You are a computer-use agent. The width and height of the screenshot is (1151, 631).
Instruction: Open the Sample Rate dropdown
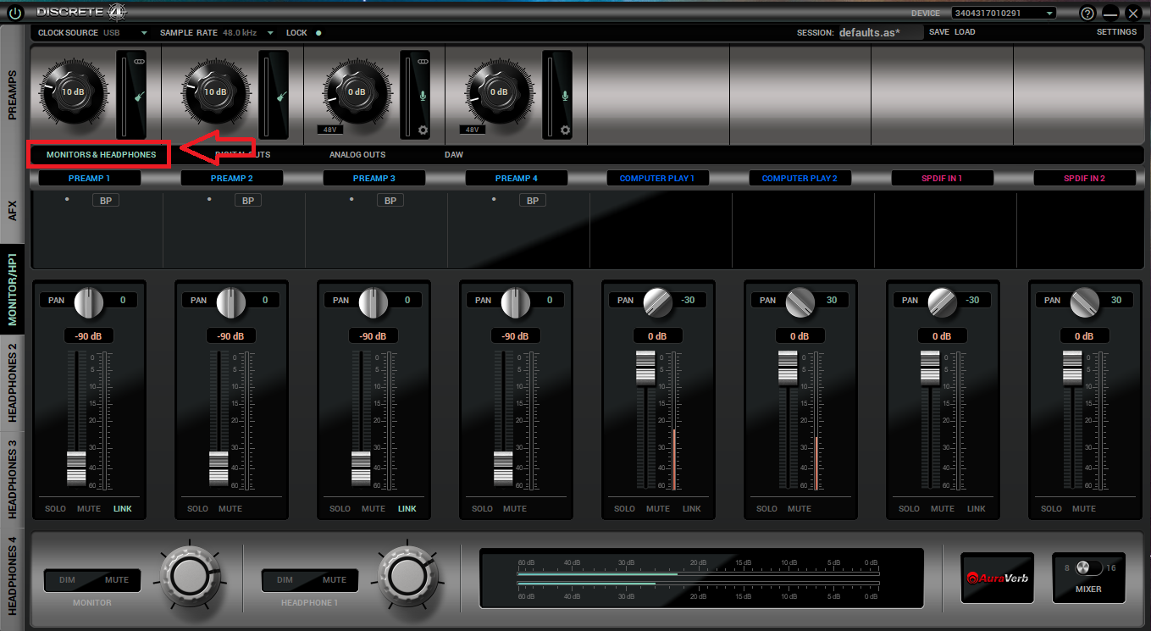click(x=270, y=33)
